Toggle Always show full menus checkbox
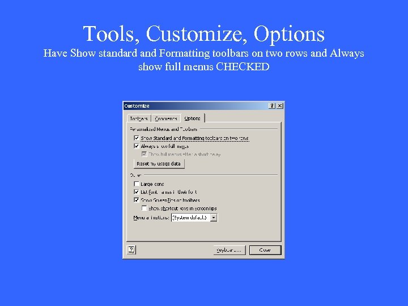The image size is (408, 306). coord(137,146)
